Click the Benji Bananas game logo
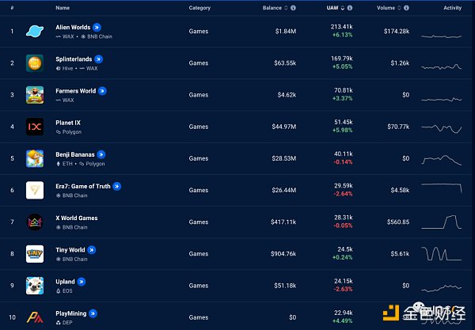The width and height of the screenshot is (475, 330). point(35,158)
